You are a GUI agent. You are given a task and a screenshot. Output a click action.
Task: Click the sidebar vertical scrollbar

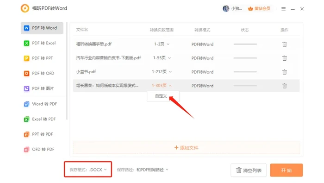(x=67, y=71)
